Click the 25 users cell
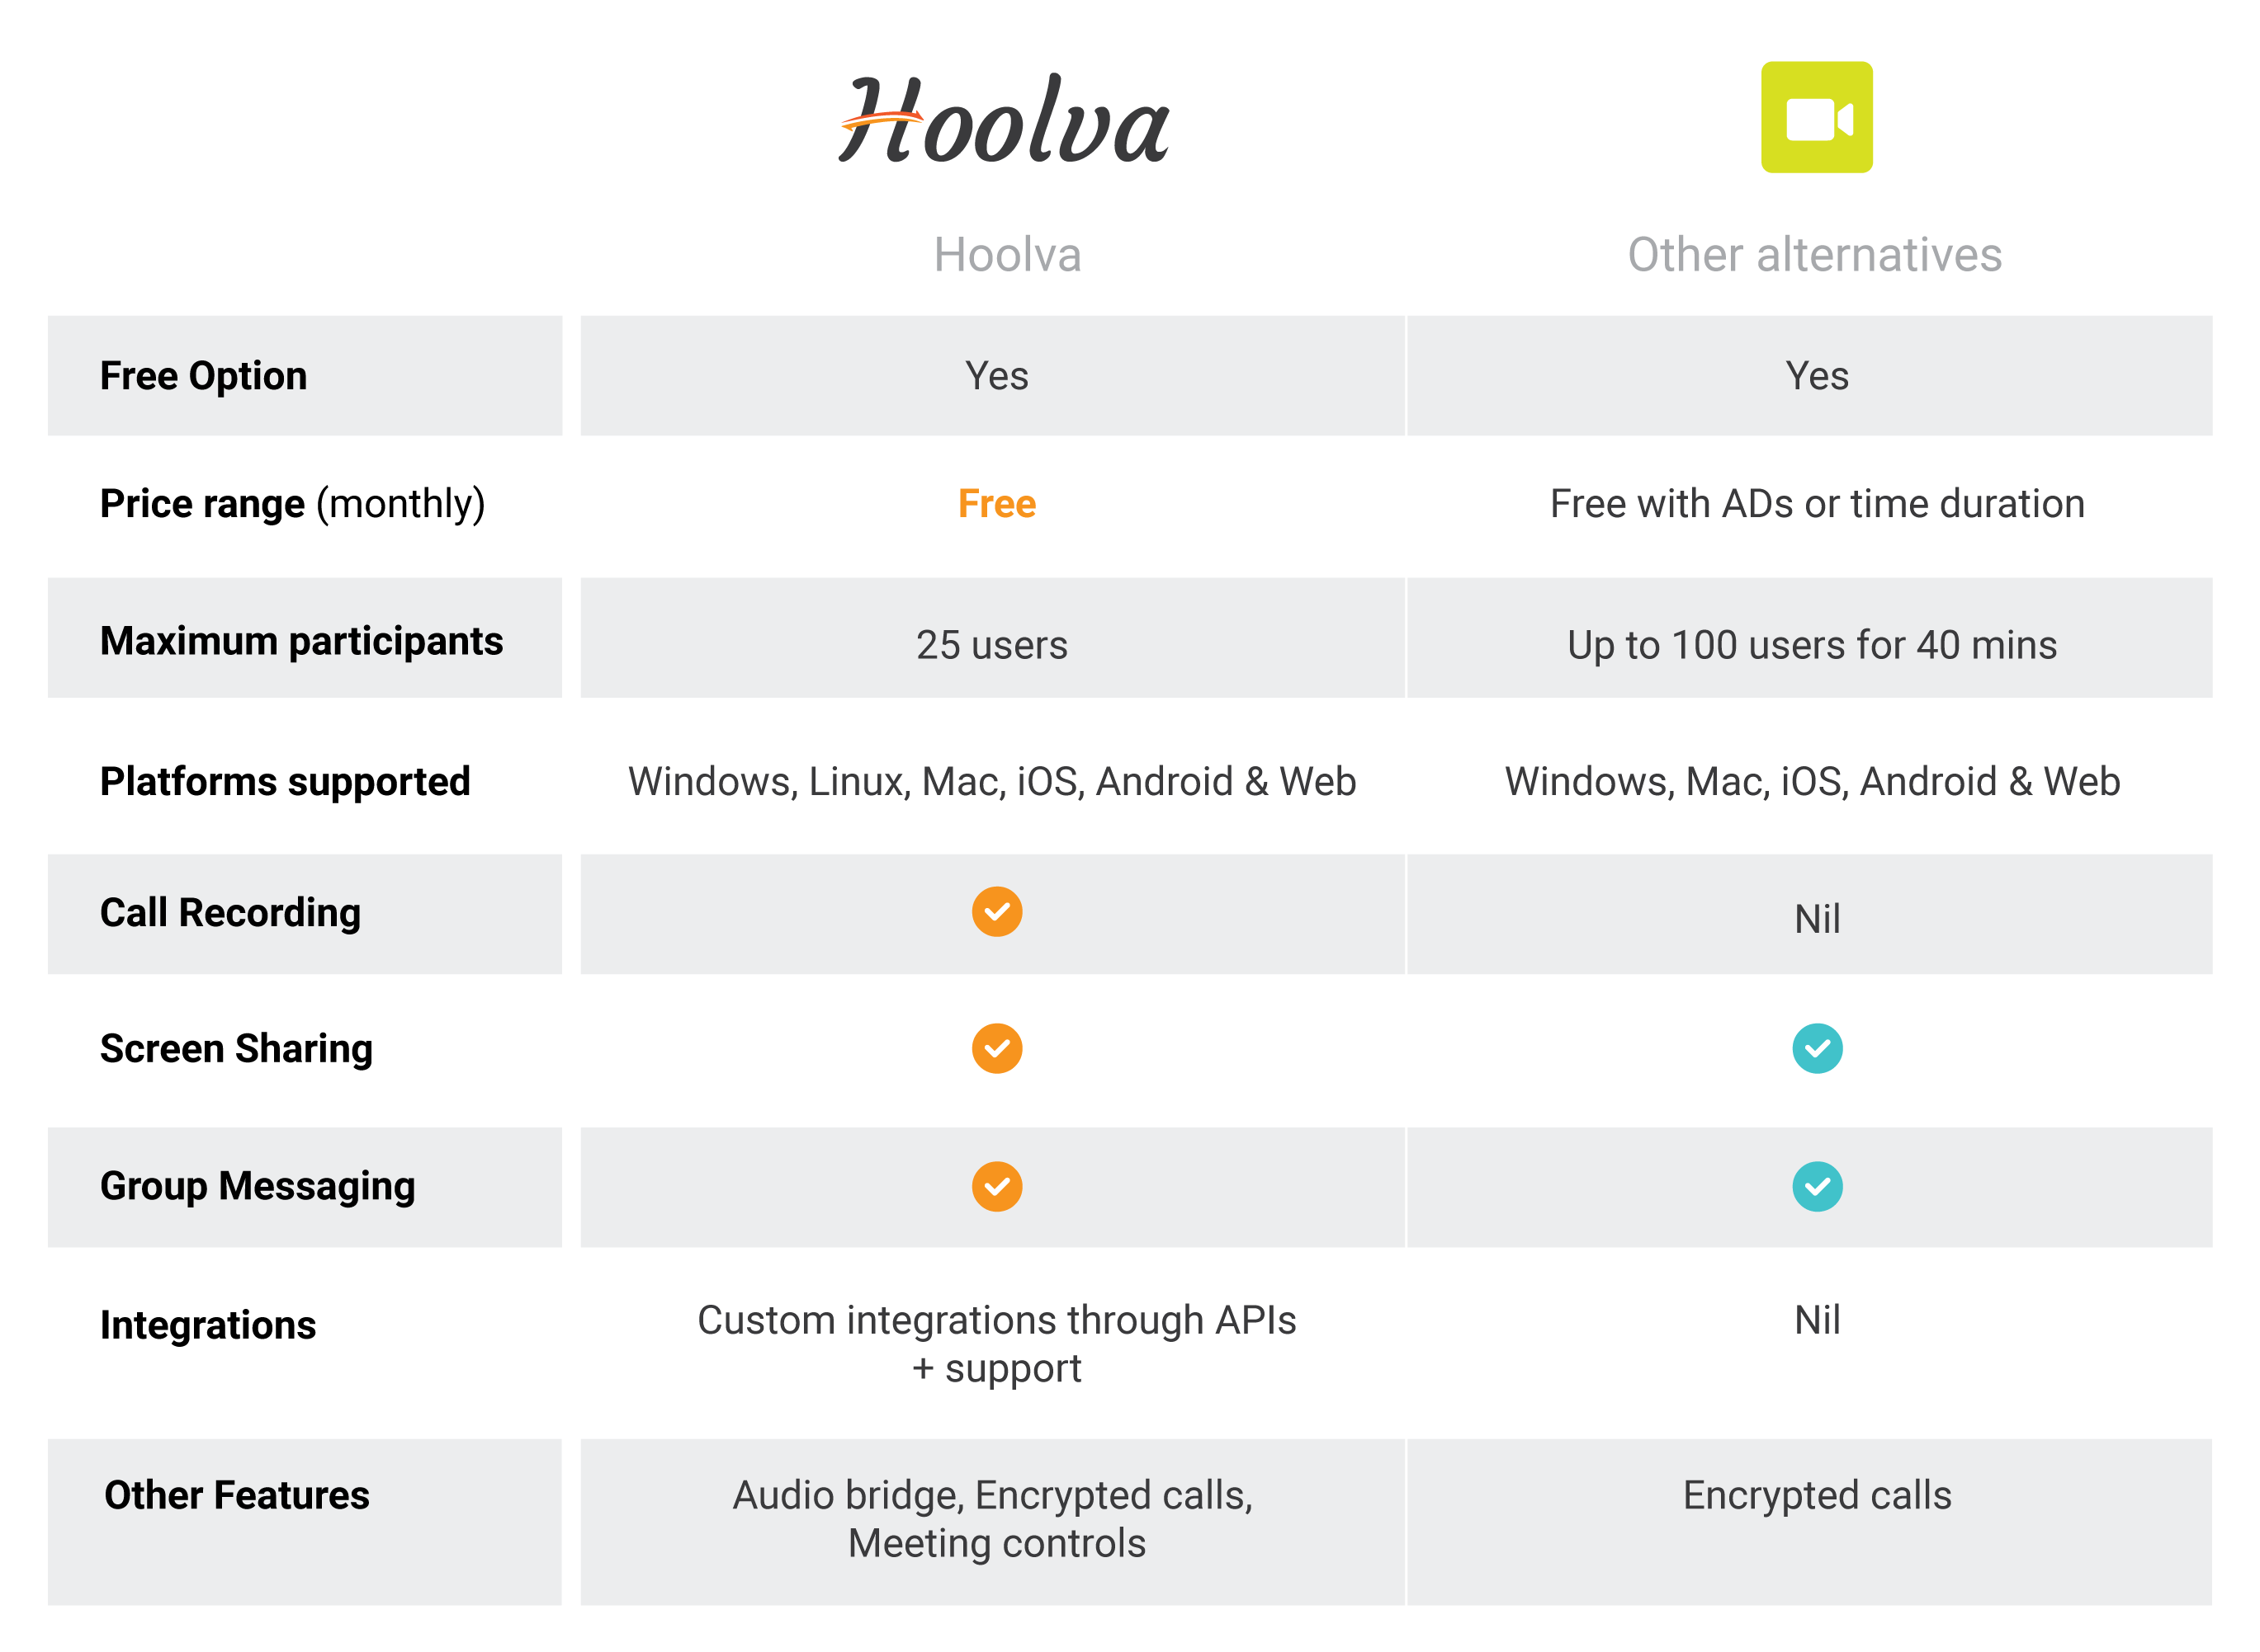 pyautogui.click(x=992, y=645)
